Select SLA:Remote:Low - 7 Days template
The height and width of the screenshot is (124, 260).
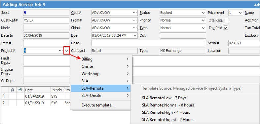(164, 98)
